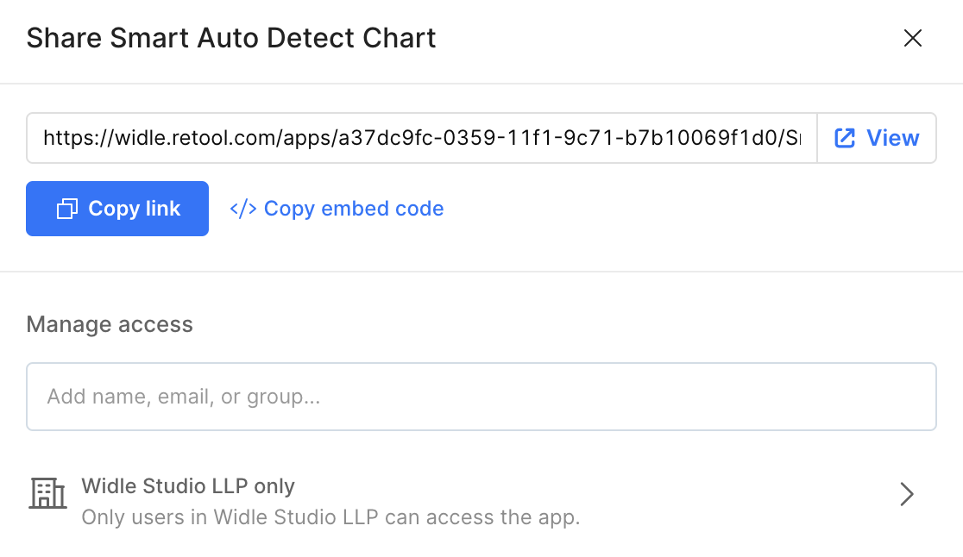Screen dimensions: 963x557
Task: Close the Share dialog with X icon
Action: (912, 38)
